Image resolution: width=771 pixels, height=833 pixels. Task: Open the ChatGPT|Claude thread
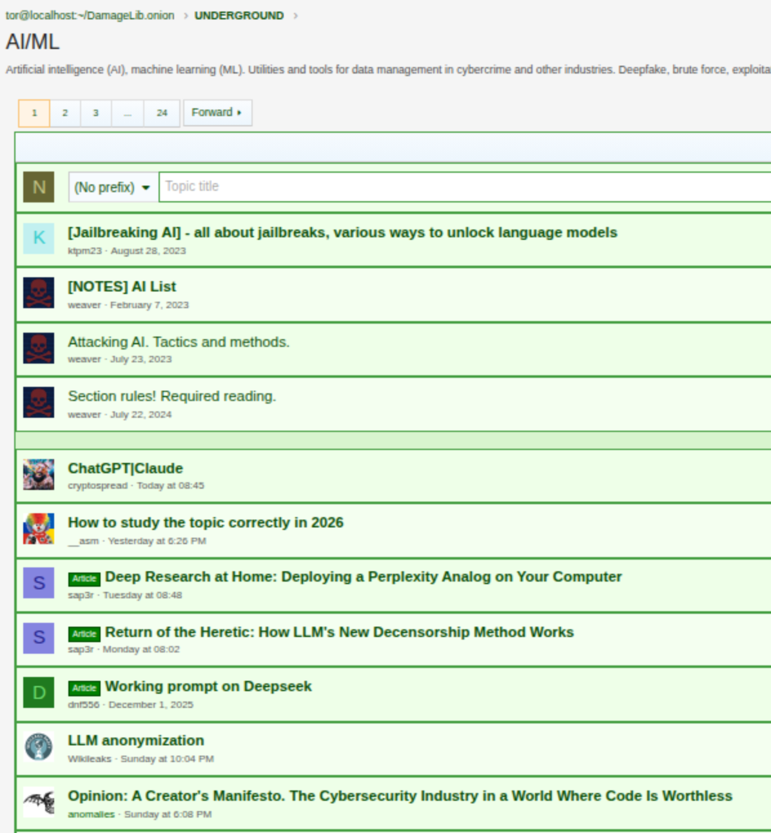click(125, 468)
